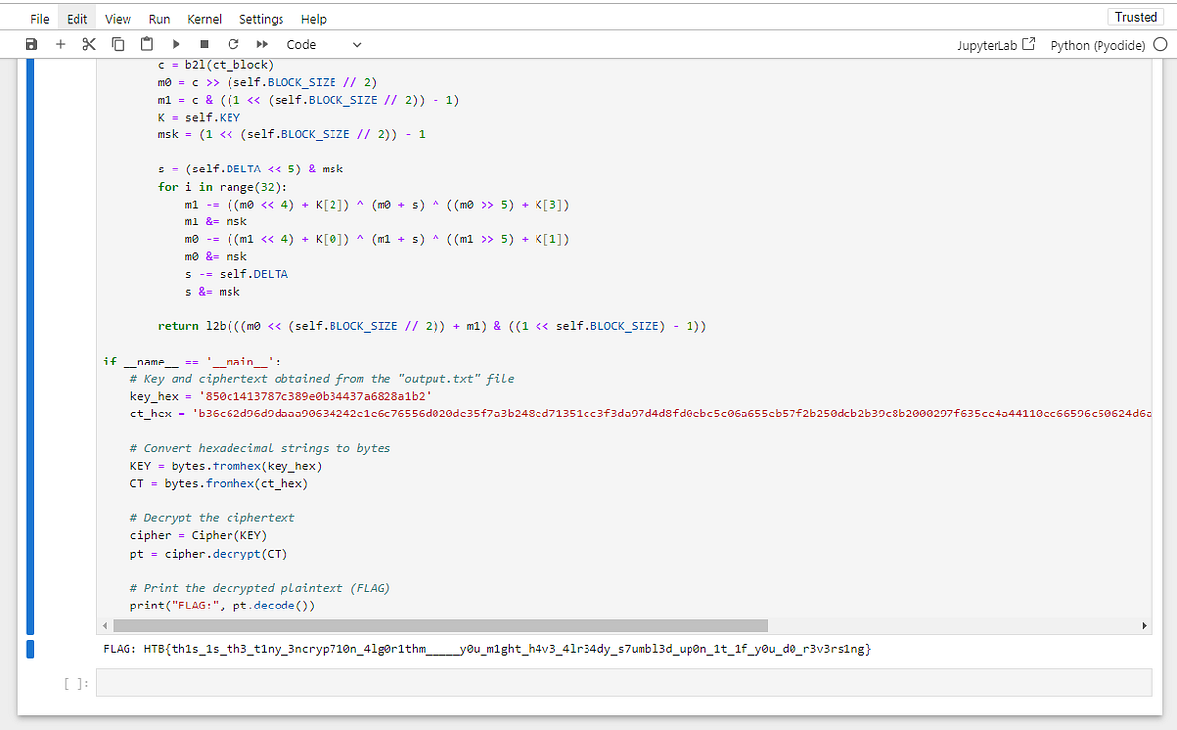Open the File menu
This screenshot has height=730, width=1177.
pyautogui.click(x=40, y=19)
